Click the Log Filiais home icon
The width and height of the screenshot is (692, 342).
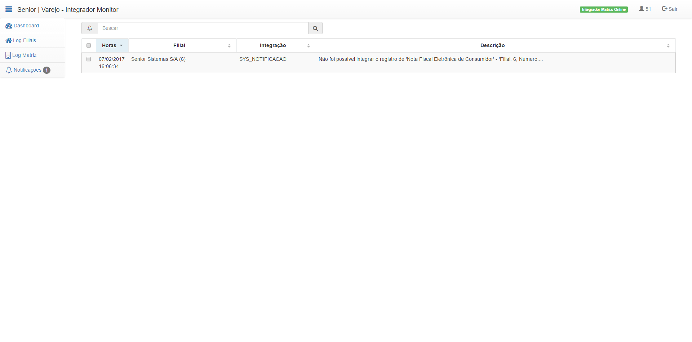tap(9, 40)
